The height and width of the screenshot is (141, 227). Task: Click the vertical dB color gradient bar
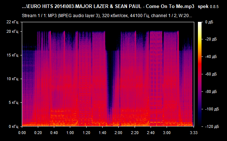(x=200, y=74)
